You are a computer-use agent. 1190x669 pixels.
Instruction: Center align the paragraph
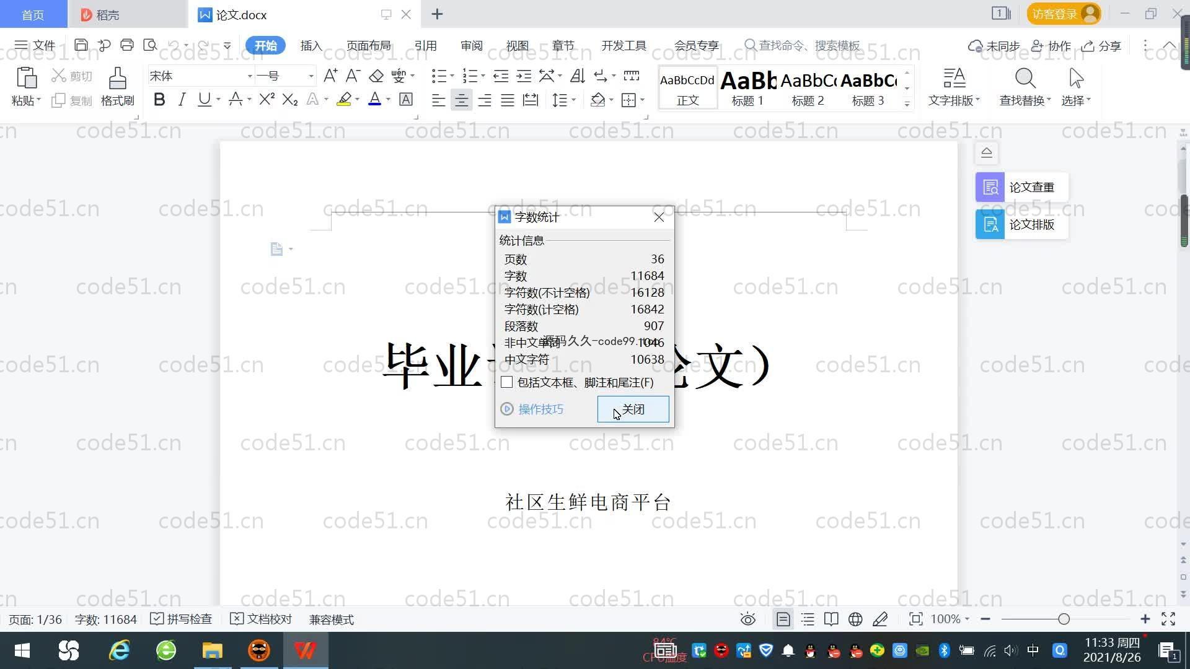pos(461,100)
